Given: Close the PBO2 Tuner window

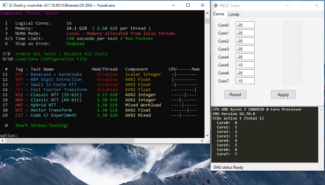Looking at the screenshot, I should [x=316, y=6].
